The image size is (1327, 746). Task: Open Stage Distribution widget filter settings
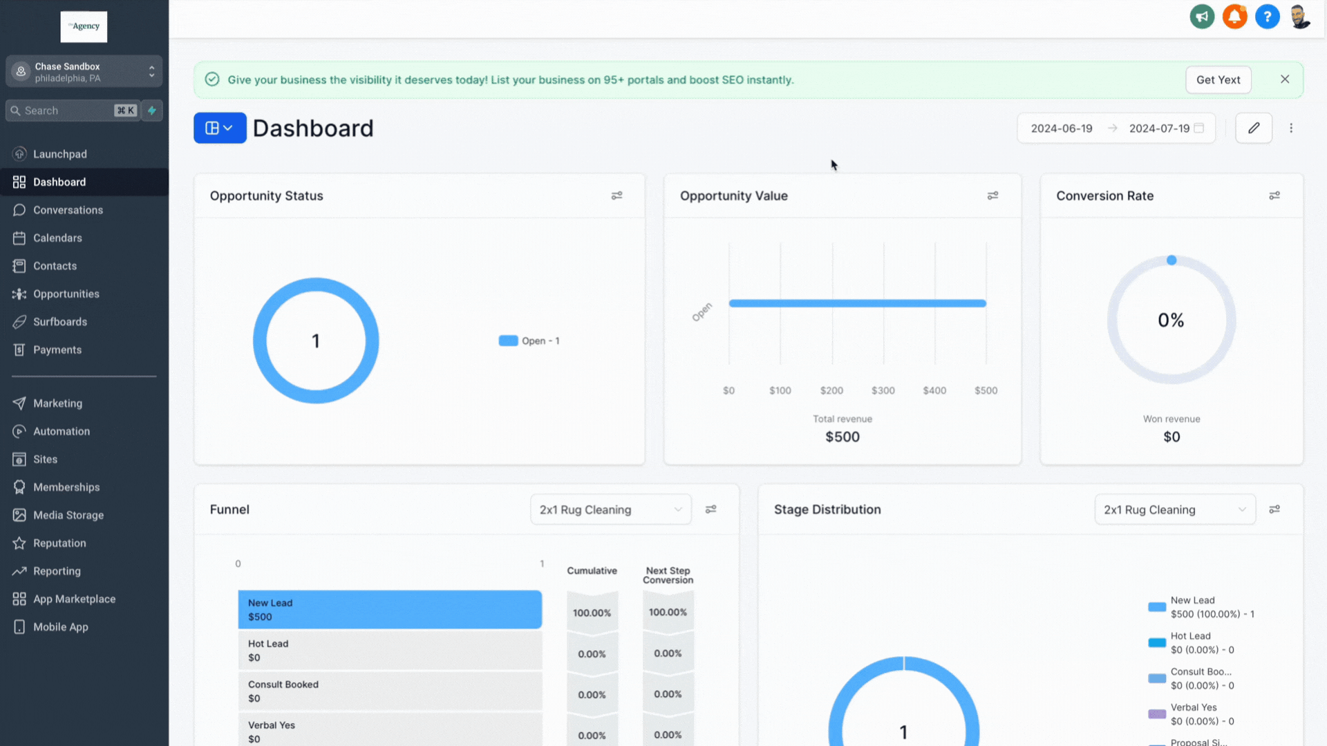(x=1274, y=510)
